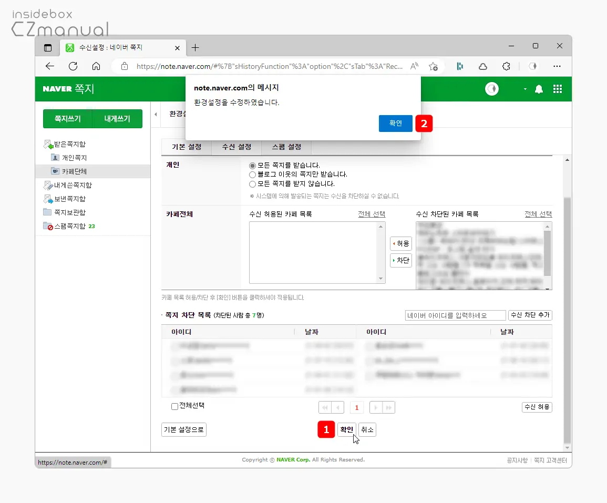Click the NAVER 쪽지 logo
This screenshot has width=607, height=503.
[x=69, y=89]
